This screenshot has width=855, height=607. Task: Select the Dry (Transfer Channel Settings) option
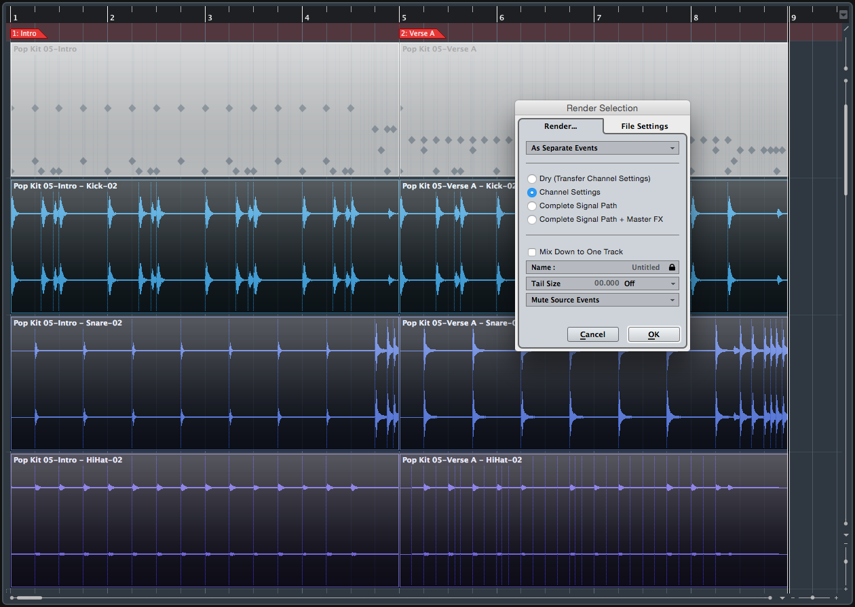pos(532,178)
